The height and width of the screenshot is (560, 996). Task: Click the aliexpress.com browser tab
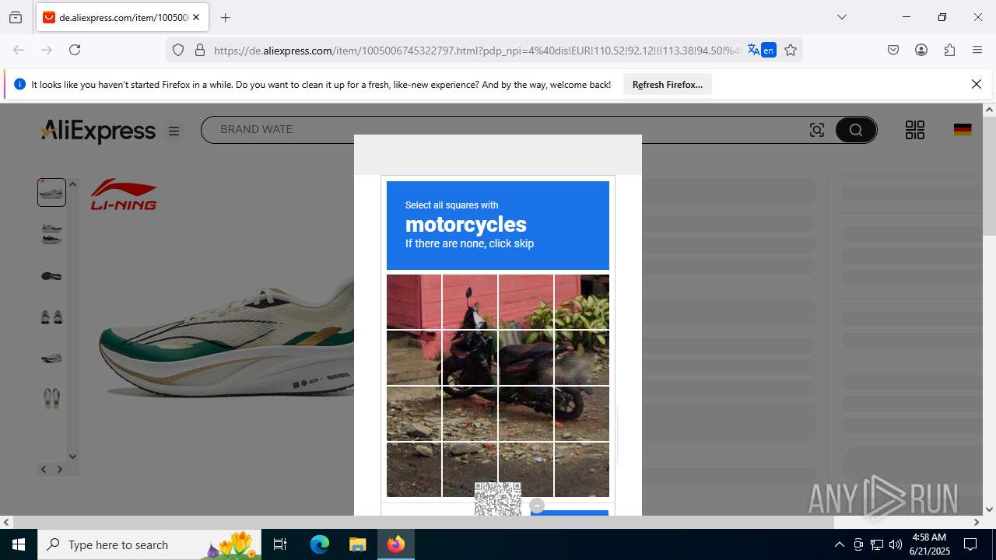[x=122, y=17]
